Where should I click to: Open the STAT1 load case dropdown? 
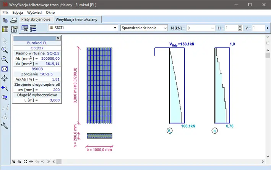(x=115, y=28)
